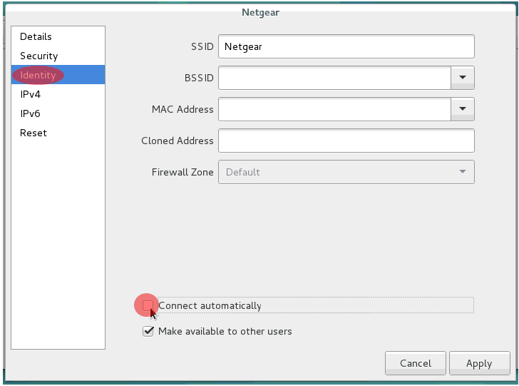The height and width of the screenshot is (386, 519).
Task: Click the Cancel button
Action: [x=416, y=363]
